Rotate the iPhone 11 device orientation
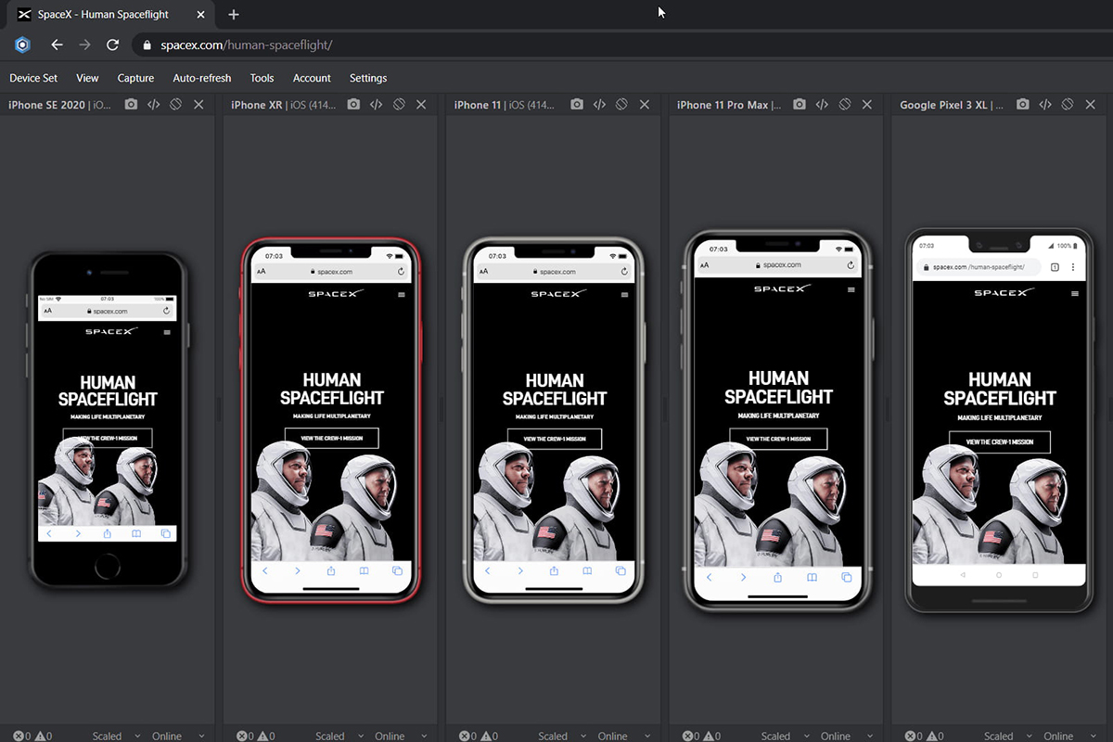Screen dimensions: 1113x742 tap(621, 105)
